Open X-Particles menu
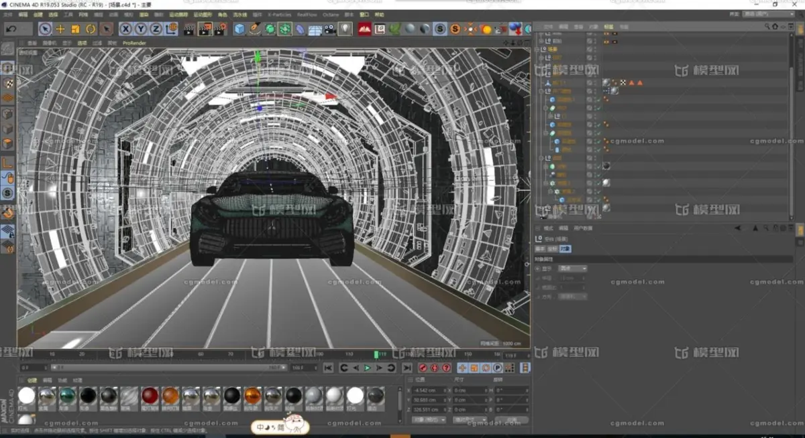The height and width of the screenshot is (438, 805). (279, 14)
